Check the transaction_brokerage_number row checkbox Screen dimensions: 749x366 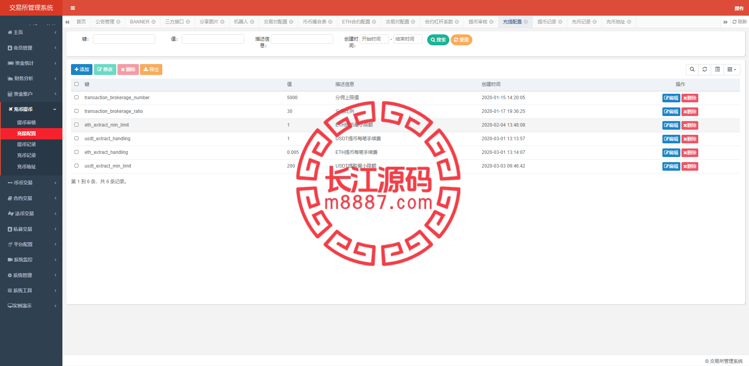point(76,97)
